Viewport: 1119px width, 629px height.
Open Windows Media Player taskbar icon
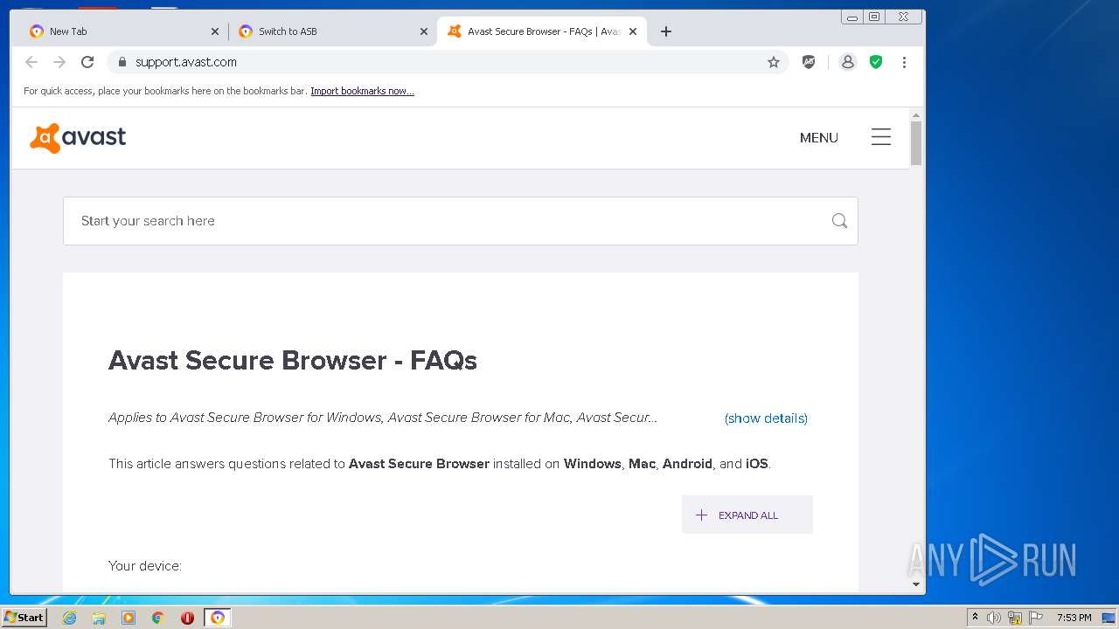tap(129, 618)
